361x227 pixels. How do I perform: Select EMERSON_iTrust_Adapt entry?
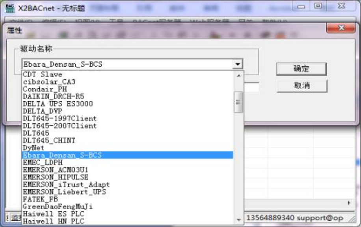(x=128, y=185)
